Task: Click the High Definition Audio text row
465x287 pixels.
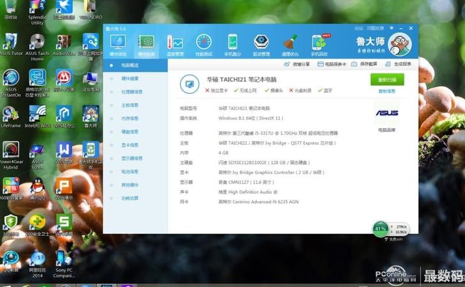Action: 248,192
